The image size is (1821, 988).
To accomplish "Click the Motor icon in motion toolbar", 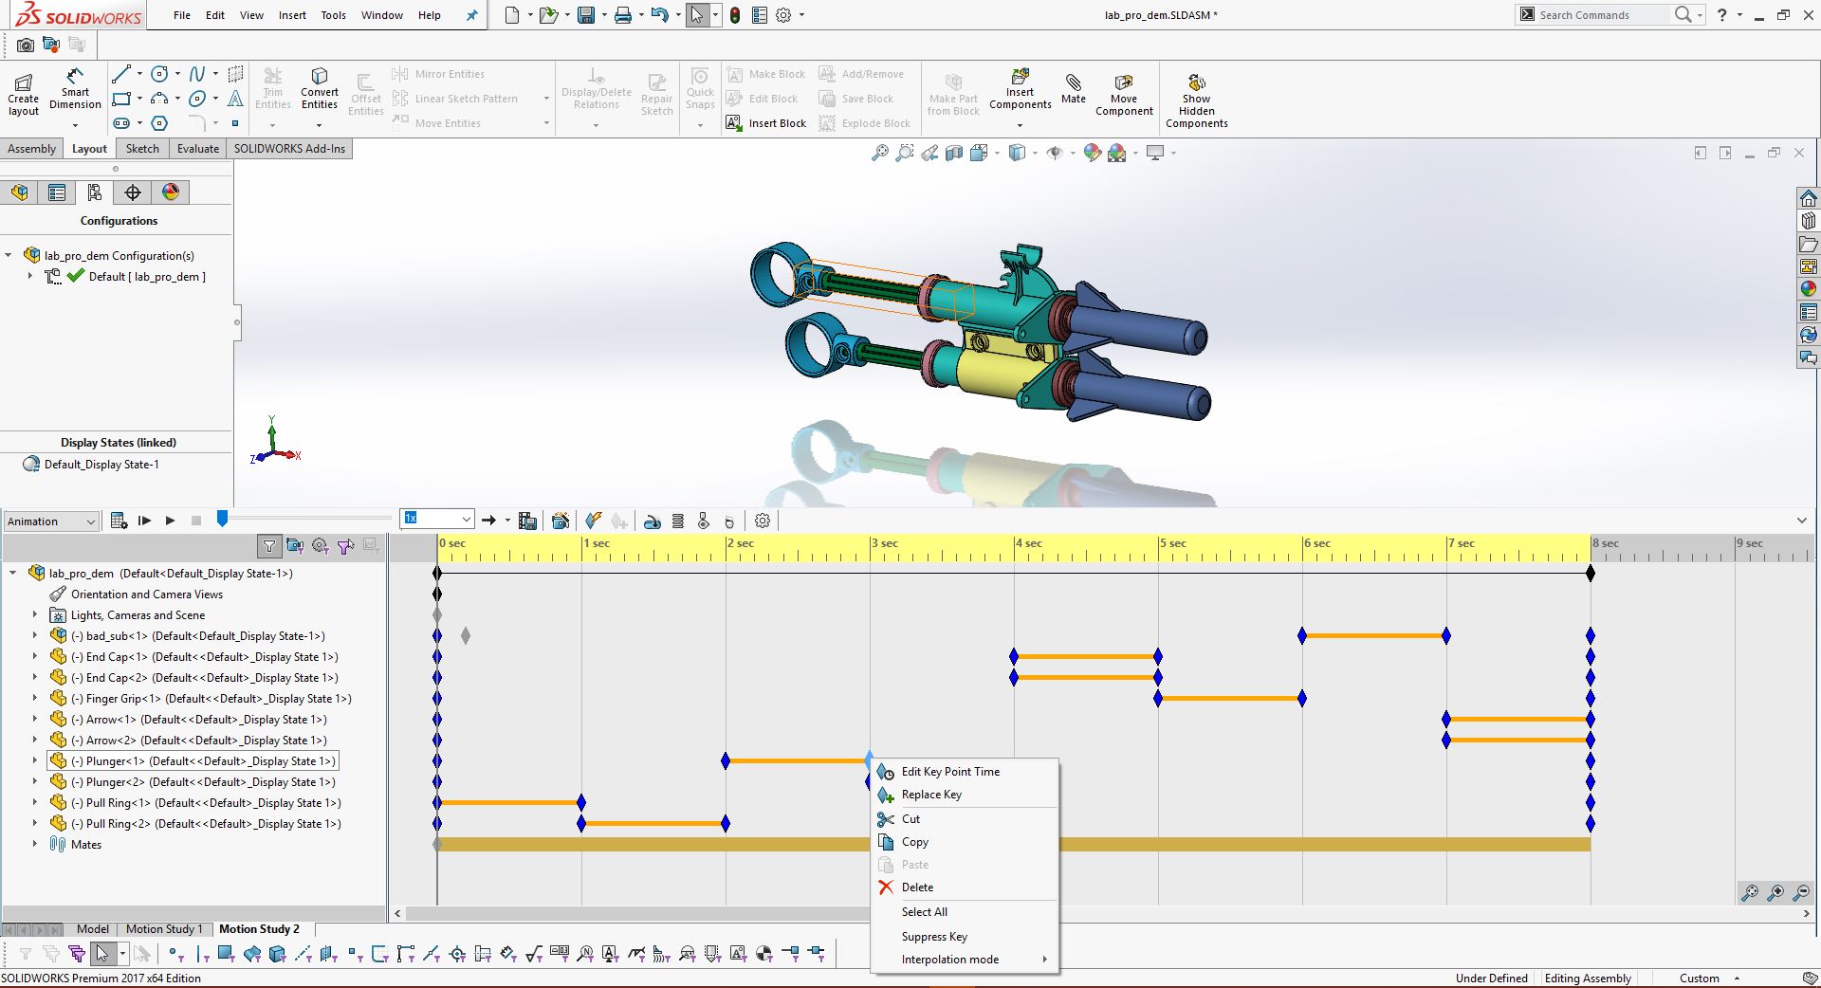I will coord(652,521).
